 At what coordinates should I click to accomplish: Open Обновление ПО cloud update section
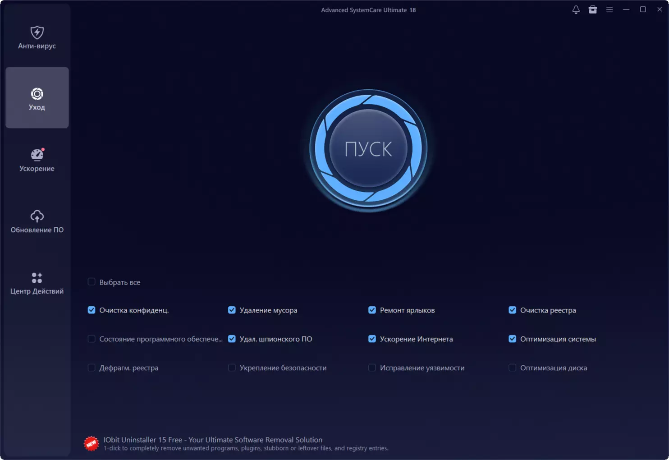[x=37, y=221]
